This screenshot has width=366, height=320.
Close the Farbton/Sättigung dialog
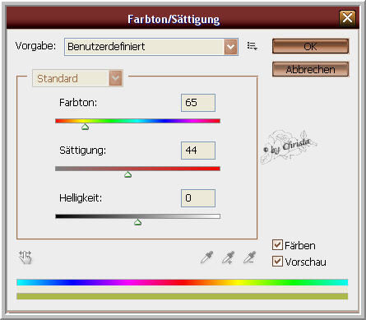tap(347, 18)
